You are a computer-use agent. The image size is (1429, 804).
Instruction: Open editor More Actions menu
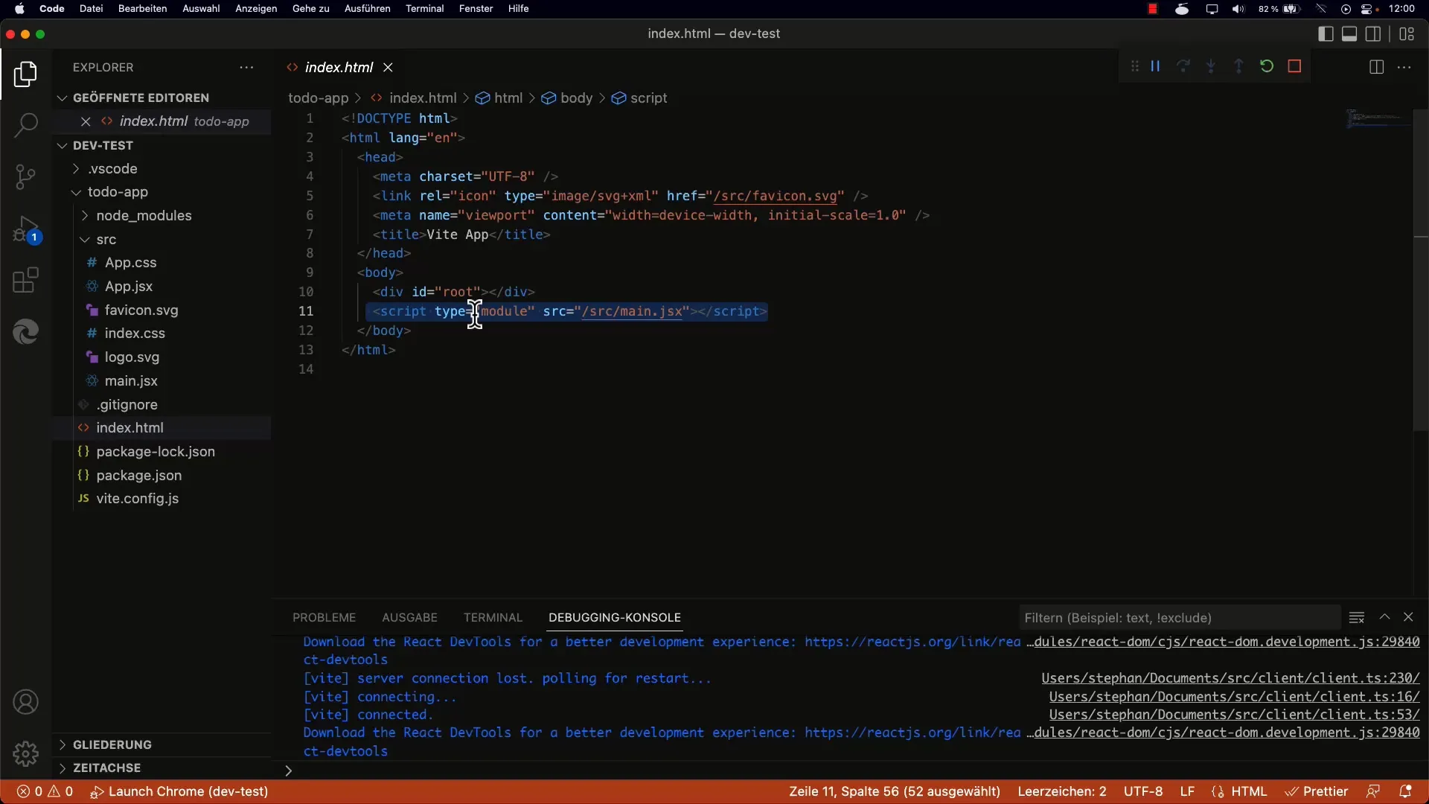pos(1404,67)
